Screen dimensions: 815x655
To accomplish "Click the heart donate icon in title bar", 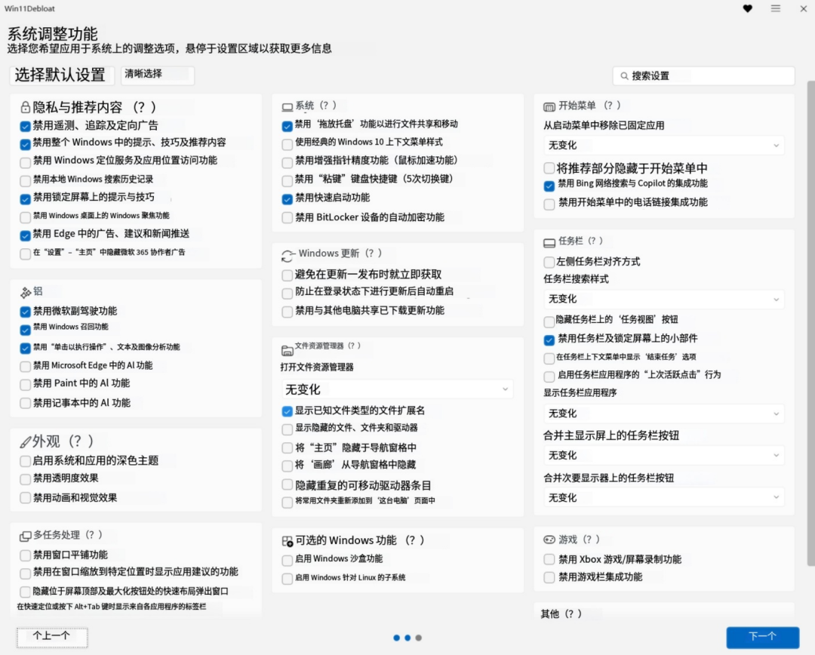I will click(748, 8).
